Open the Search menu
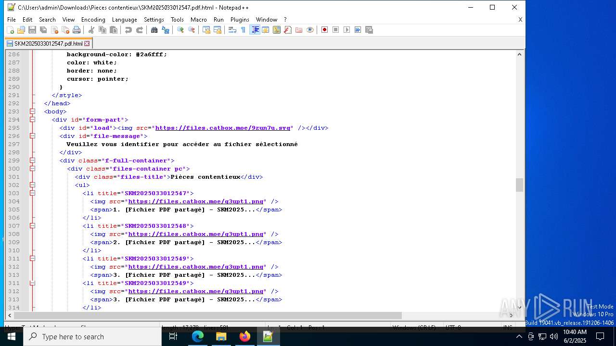Image resolution: width=616 pixels, height=346 pixels. (47, 20)
